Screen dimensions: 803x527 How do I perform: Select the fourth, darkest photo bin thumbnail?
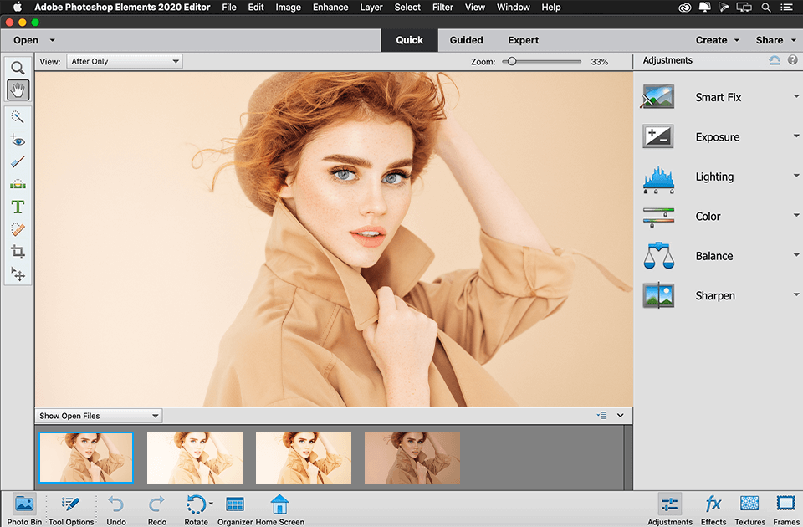(412, 458)
